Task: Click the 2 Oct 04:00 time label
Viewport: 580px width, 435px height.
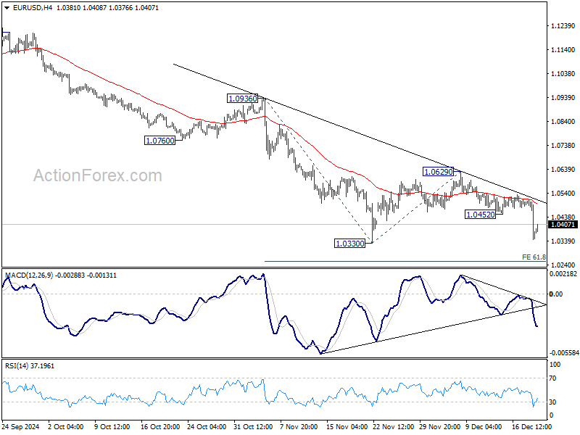Action: 66,426
